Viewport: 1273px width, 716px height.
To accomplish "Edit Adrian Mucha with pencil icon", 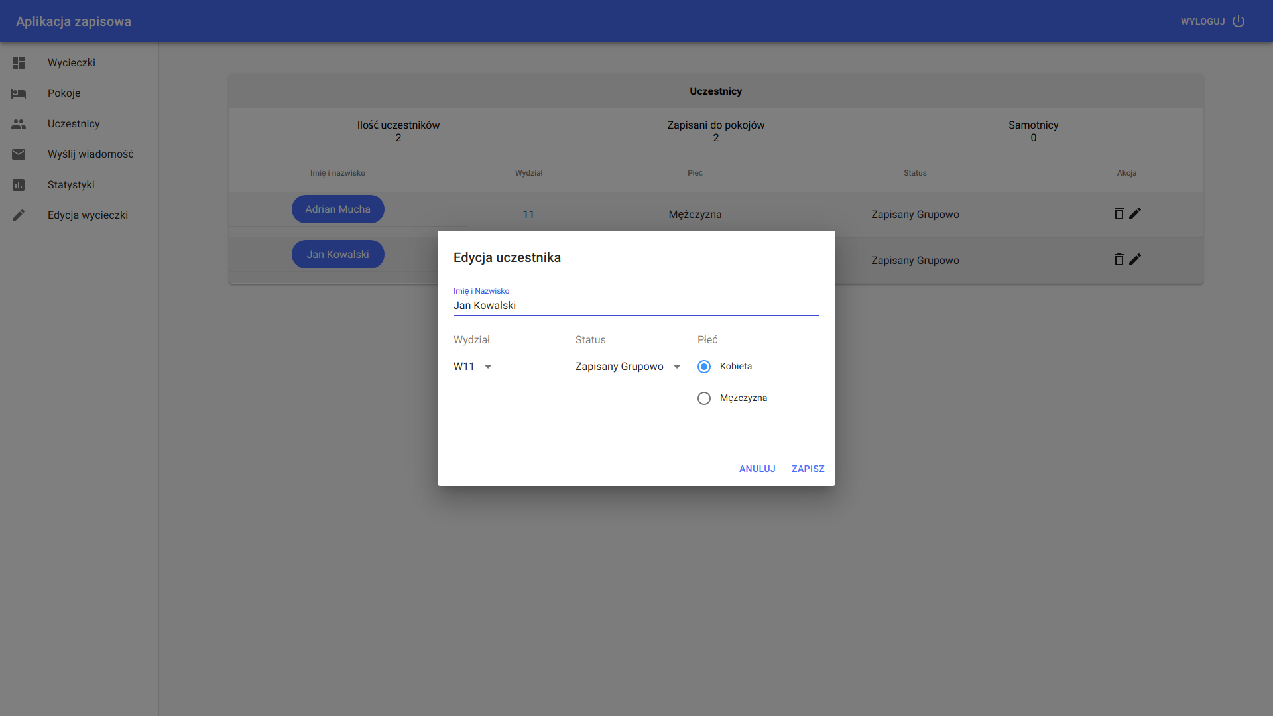I will [x=1135, y=213].
